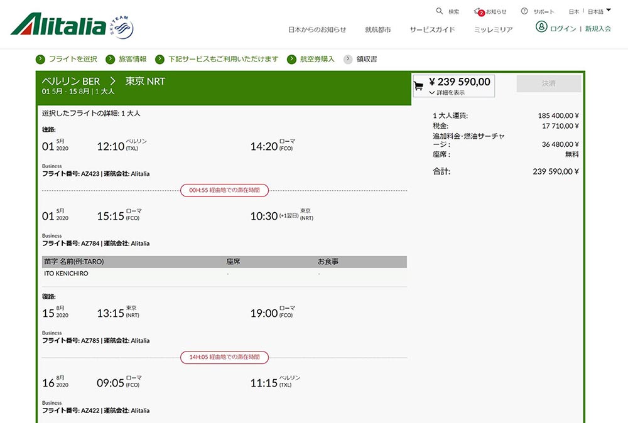Click the 決済 payment button
This screenshot has height=423, width=628.
pos(549,83)
